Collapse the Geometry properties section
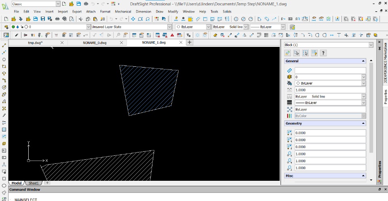This screenshot has width=388, height=201. click(363, 123)
